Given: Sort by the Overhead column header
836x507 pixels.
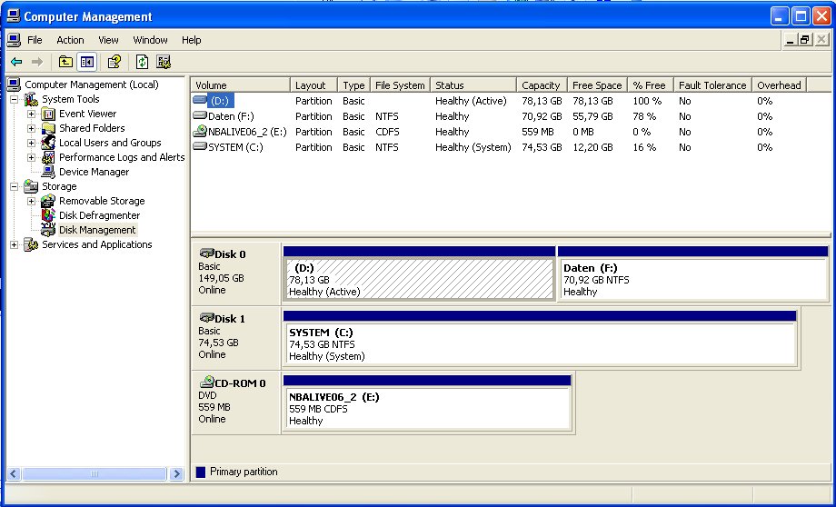Looking at the screenshot, I should click(x=779, y=85).
